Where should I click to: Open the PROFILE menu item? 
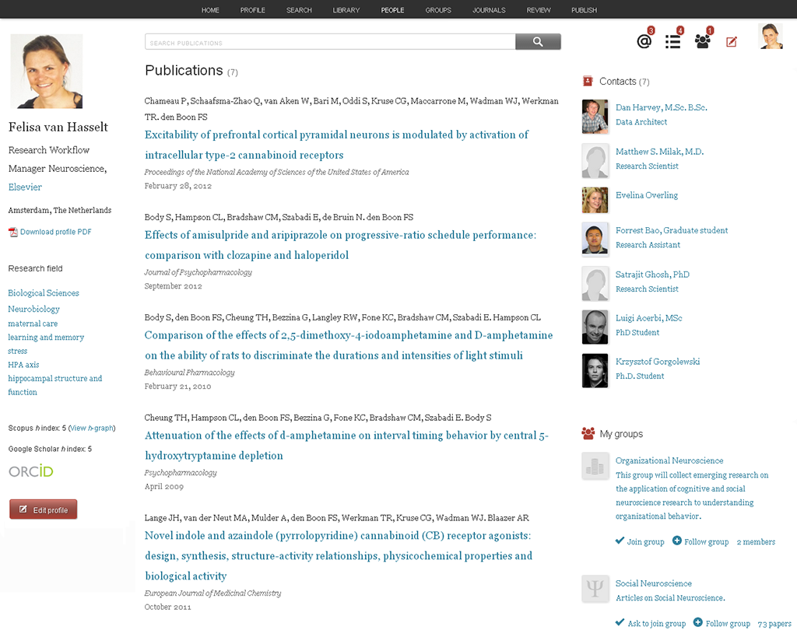pos(253,10)
